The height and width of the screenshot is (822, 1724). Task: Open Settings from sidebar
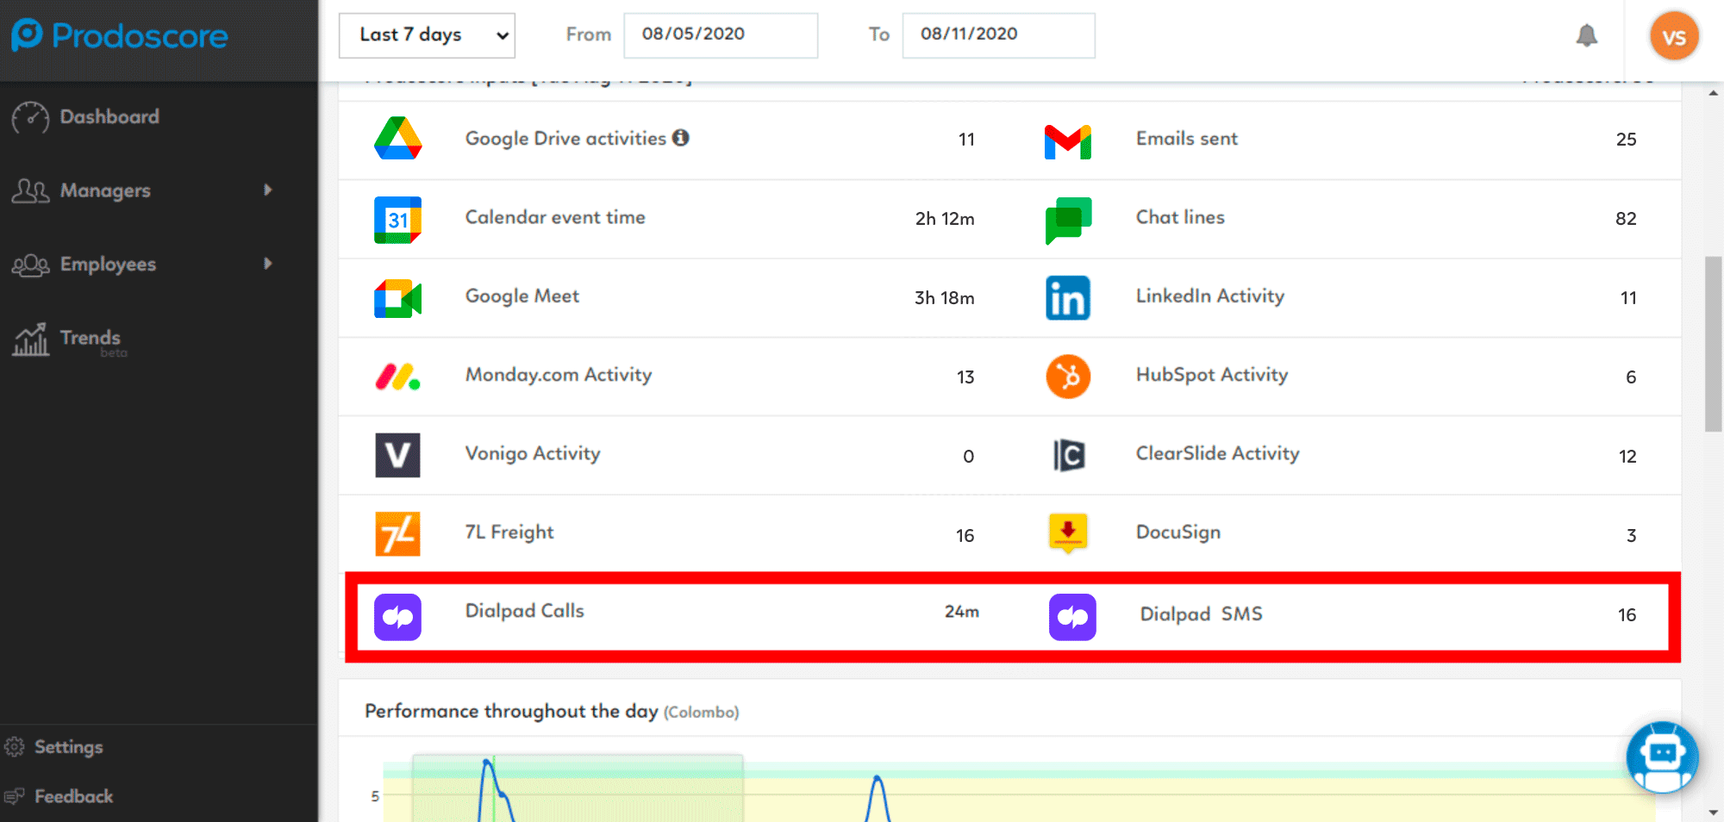(x=69, y=747)
